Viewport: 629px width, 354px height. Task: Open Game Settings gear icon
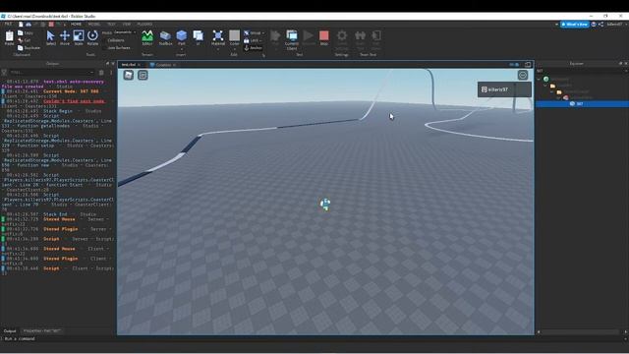342,35
